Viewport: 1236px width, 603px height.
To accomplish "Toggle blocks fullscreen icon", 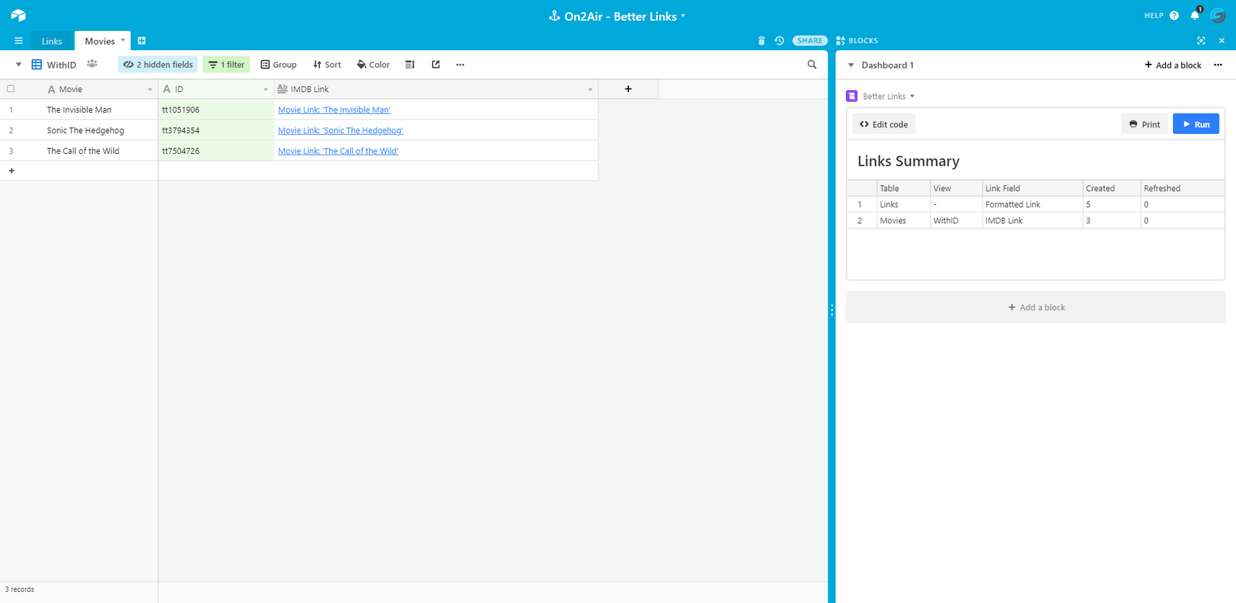I will point(1201,41).
